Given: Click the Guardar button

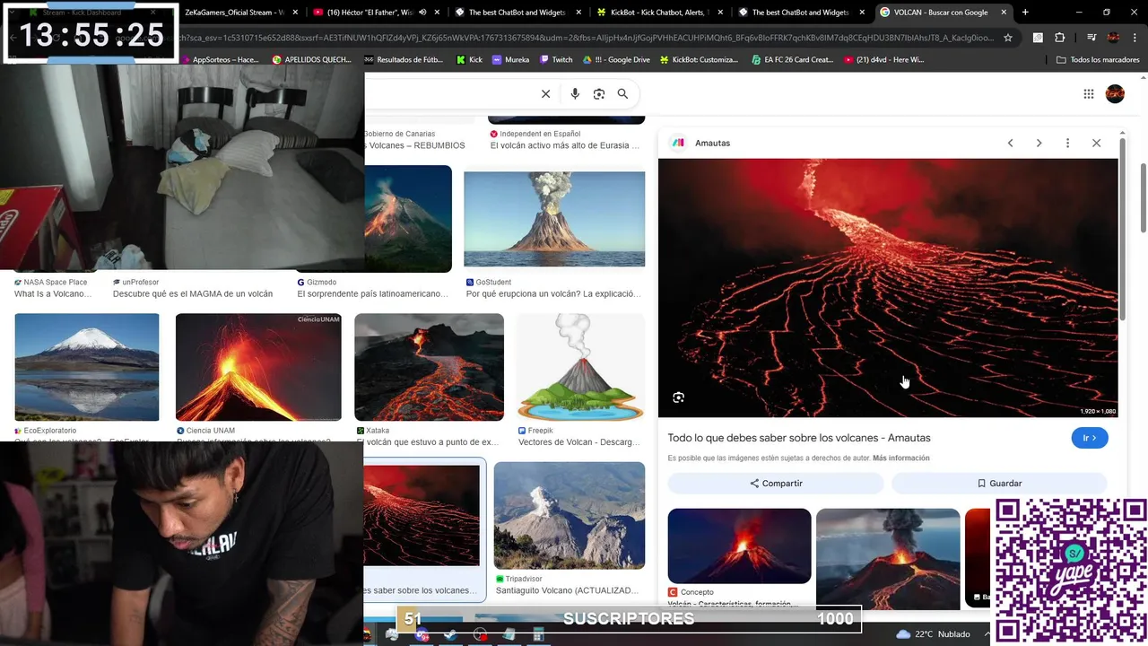Looking at the screenshot, I should pos(999,483).
